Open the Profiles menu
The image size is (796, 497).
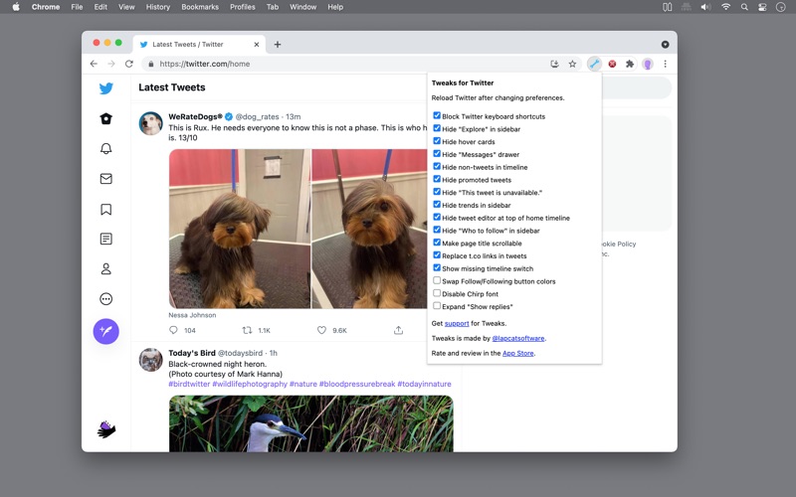click(x=242, y=7)
